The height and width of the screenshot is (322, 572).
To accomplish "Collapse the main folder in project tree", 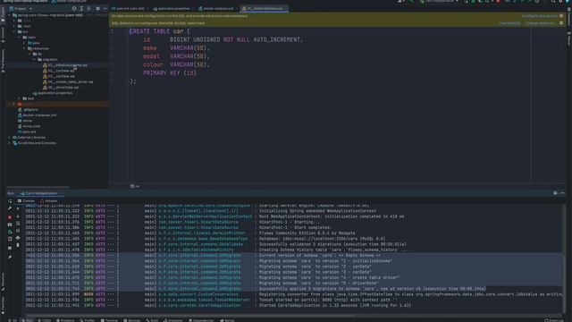I will (20, 38).
